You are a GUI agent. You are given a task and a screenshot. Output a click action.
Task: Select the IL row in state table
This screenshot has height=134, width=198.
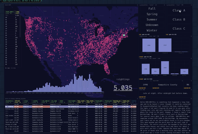[x=12, y=47]
